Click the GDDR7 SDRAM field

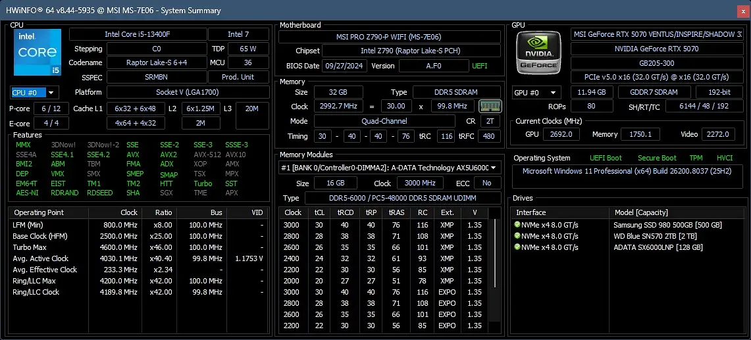point(654,93)
